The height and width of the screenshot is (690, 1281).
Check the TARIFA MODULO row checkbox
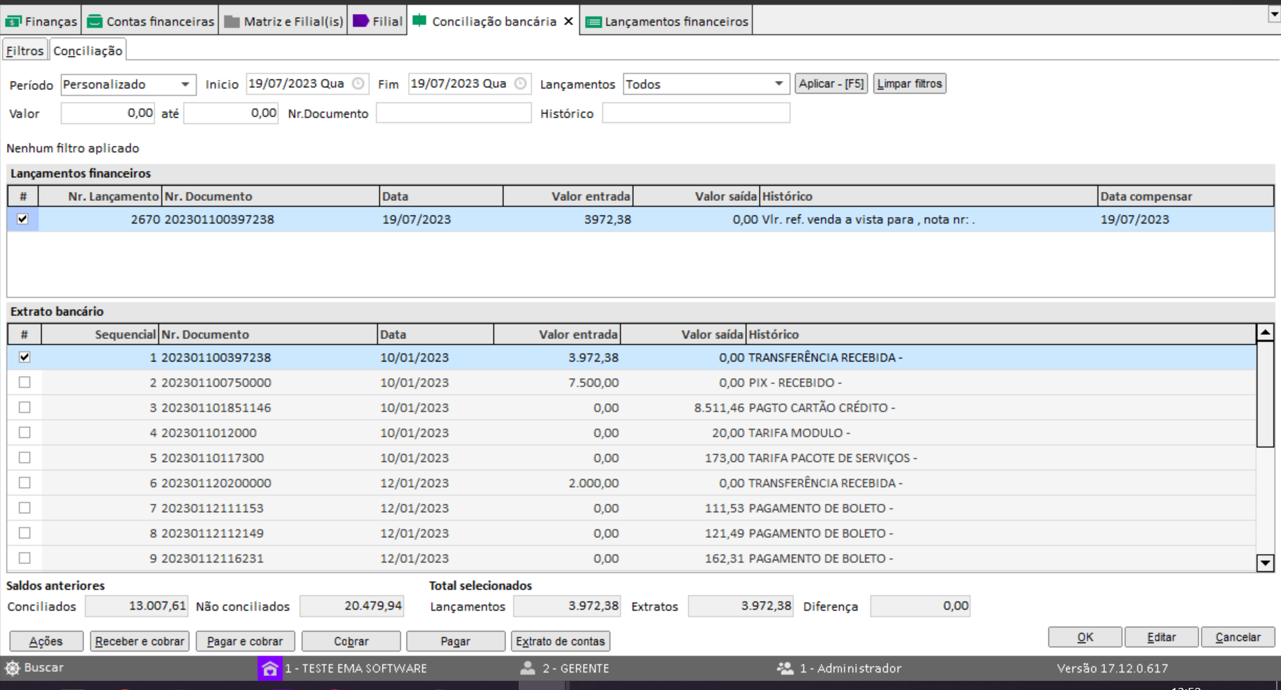(x=24, y=433)
